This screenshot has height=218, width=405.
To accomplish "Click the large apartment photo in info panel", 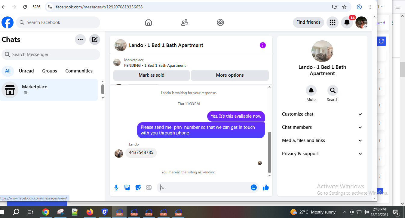I will (x=322, y=51).
